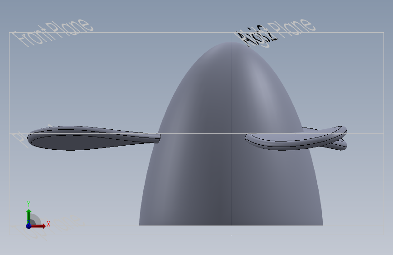Select the left propeller blade
Screen dimensions: 393x255
point(94,138)
